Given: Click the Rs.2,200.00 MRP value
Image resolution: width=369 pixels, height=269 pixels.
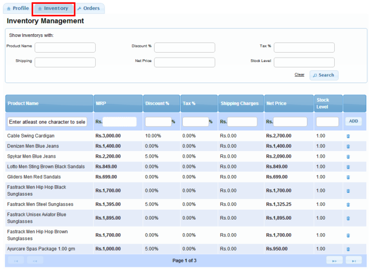Looking at the screenshot, I should point(108,157).
